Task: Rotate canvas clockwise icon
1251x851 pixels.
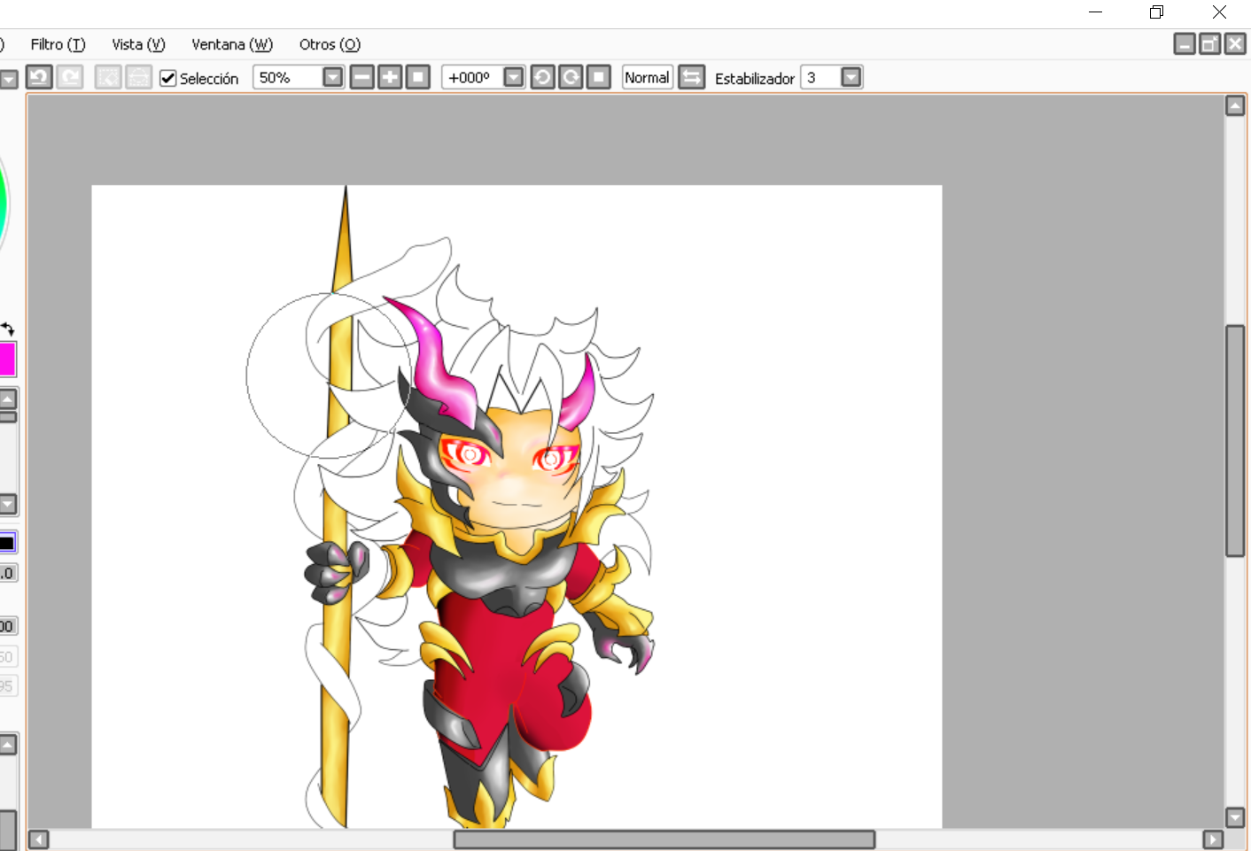Action: tap(571, 77)
